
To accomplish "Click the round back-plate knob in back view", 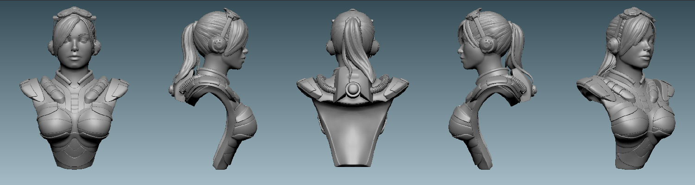I will pos(353,88).
